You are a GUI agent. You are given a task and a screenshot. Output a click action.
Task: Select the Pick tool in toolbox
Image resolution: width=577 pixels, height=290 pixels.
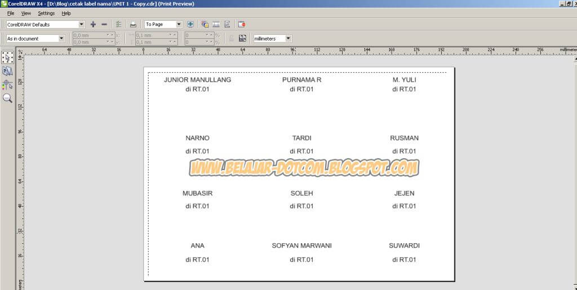pos(8,57)
